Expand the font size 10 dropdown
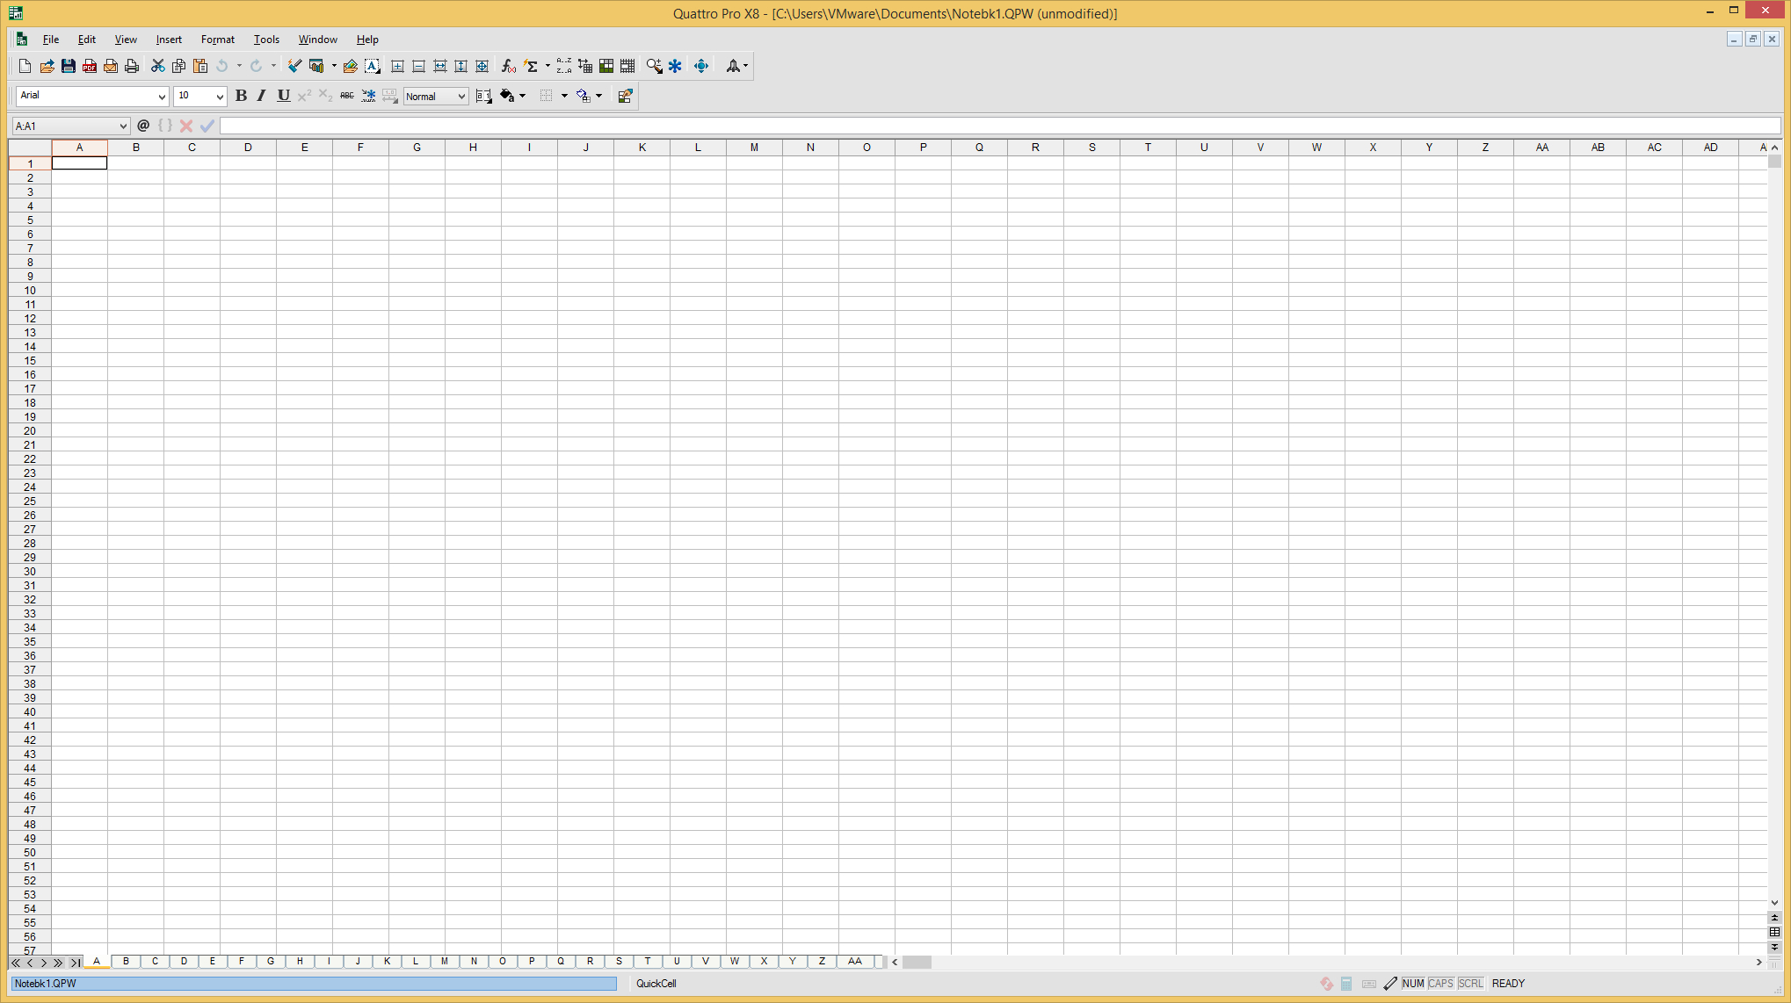The image size is (1791, 1003). pos(220,97)
